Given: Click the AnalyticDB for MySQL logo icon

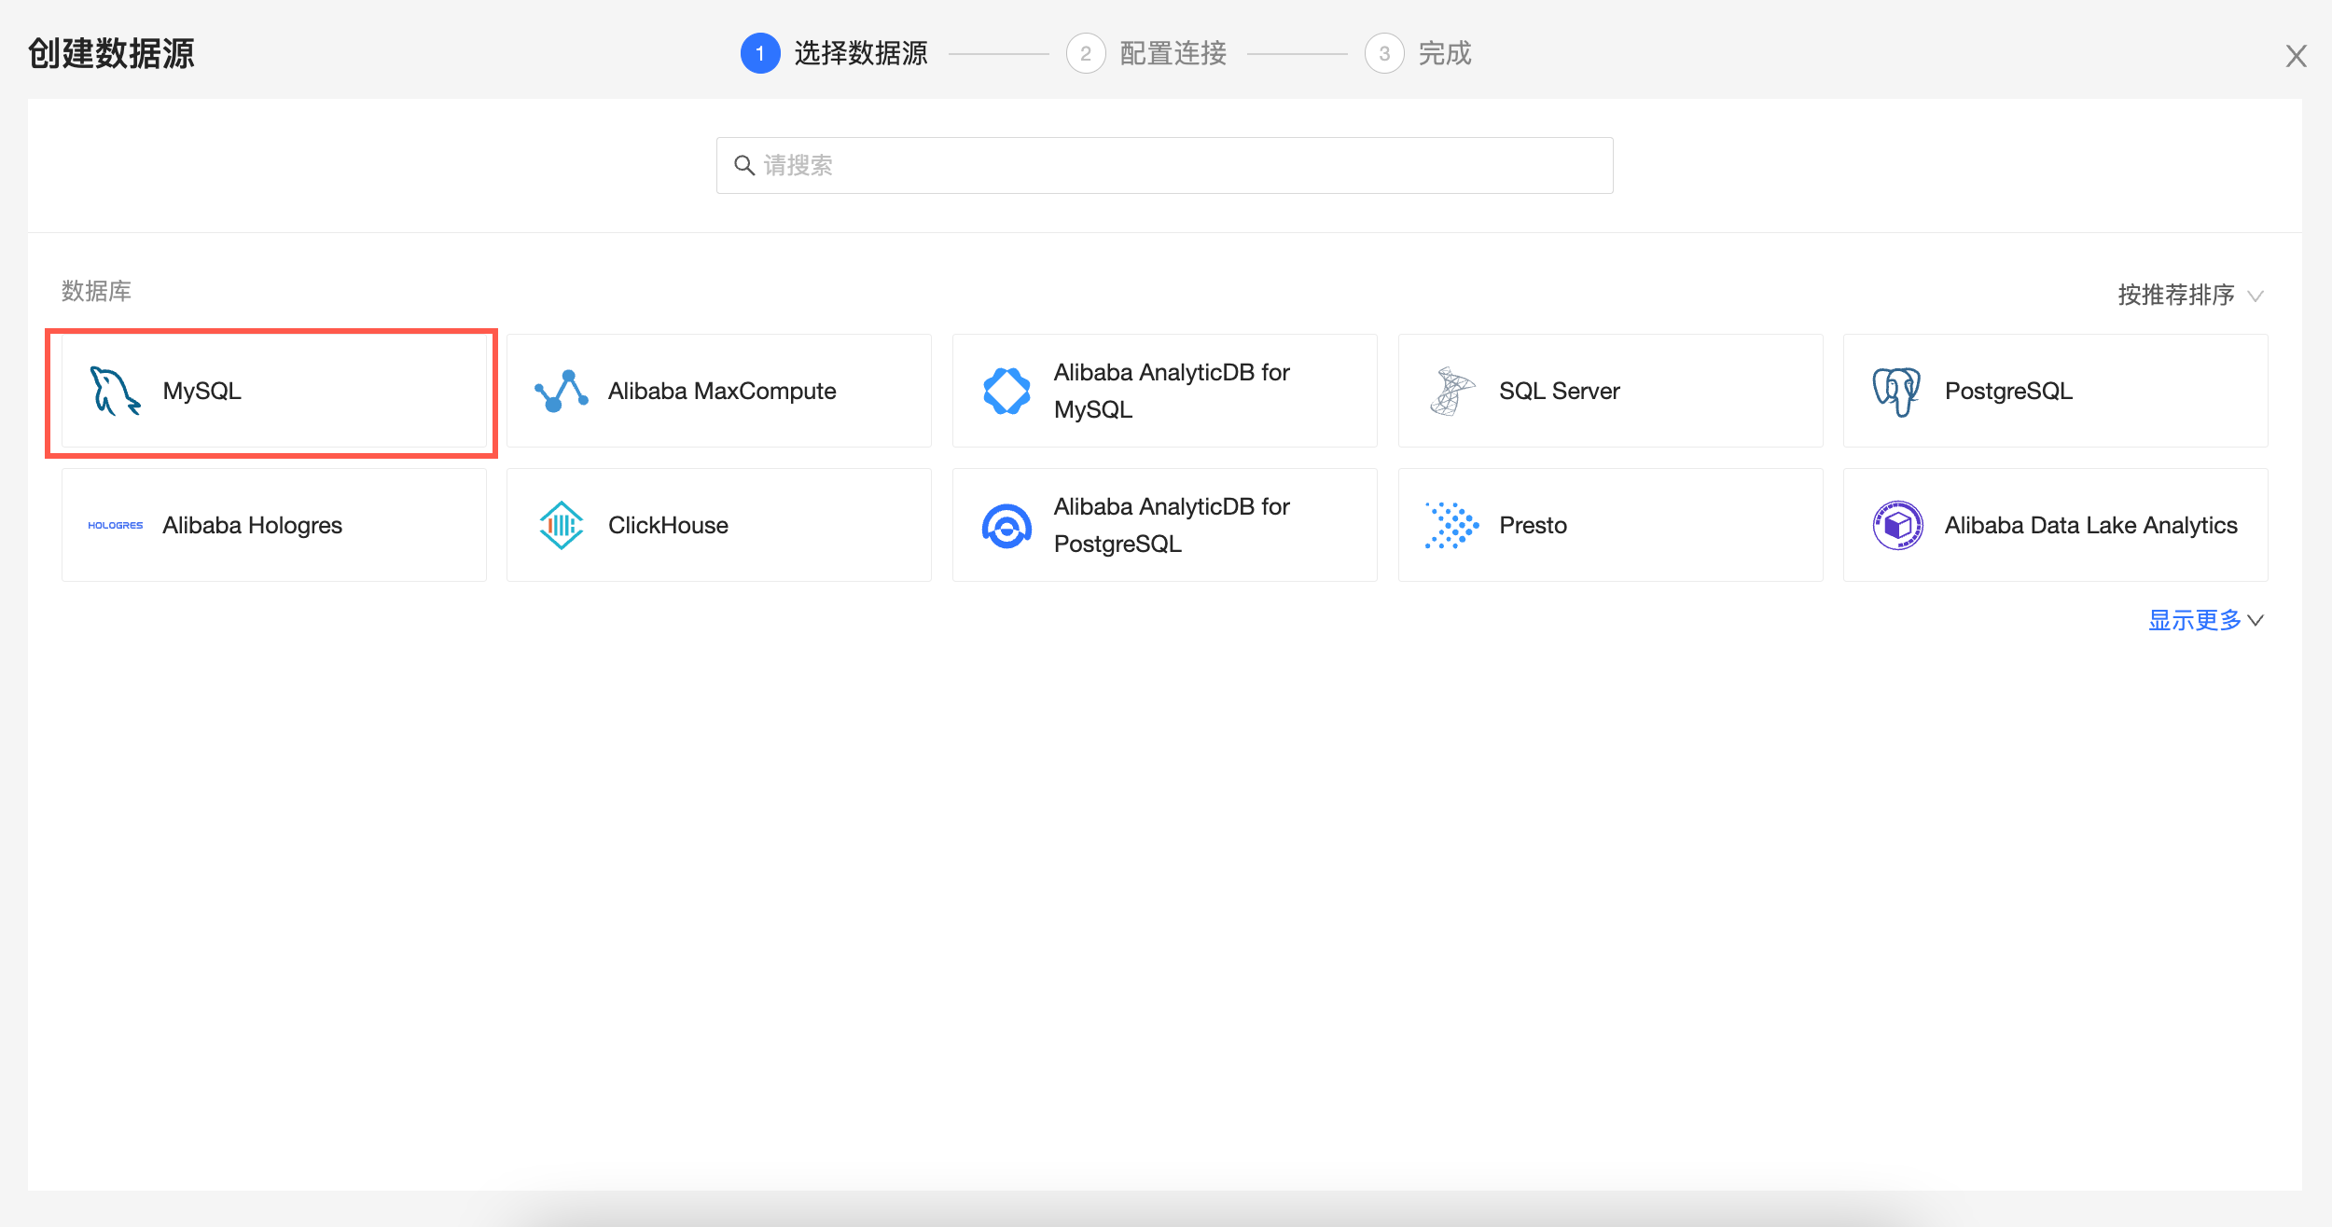Looking at the screenshot, I should [x=1006, y=391].
